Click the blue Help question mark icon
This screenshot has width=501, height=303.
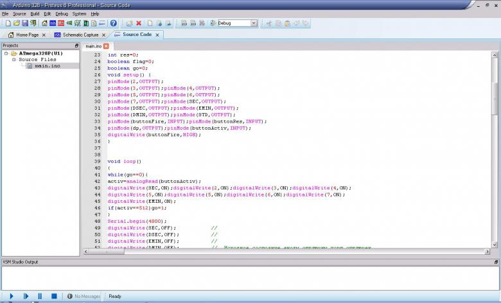coord(113,23)
